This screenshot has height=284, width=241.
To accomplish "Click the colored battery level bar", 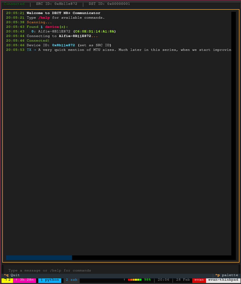I will point(135,280).
